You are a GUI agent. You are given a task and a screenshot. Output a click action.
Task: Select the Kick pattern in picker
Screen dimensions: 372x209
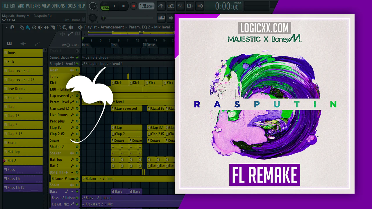point(23,62)
